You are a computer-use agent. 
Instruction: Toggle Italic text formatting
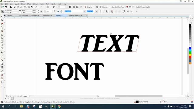[x=104, y=12]
